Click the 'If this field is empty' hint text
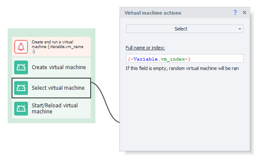 (182, 68)
